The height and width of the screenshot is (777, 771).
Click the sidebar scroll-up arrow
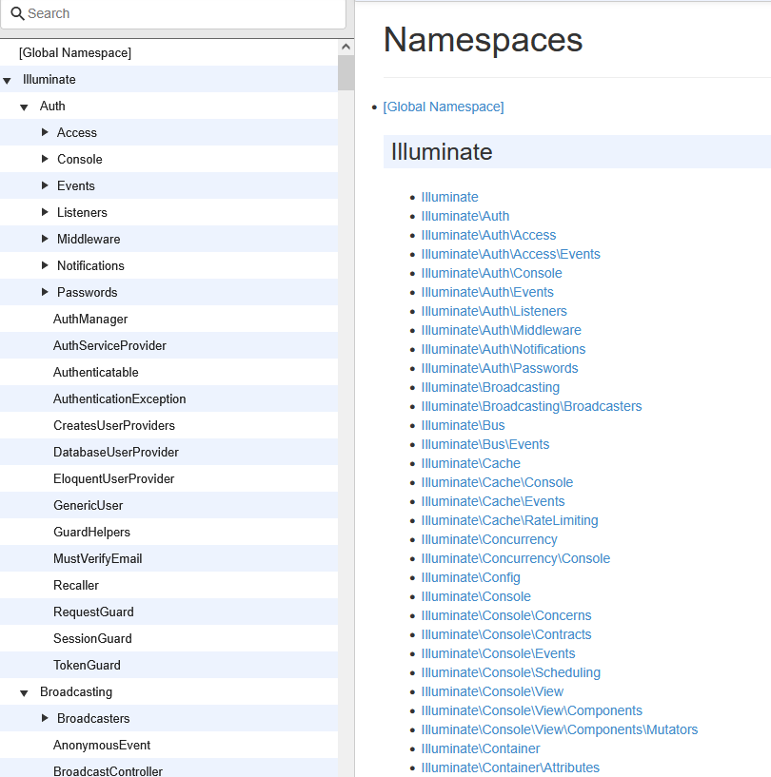(346, 47)
